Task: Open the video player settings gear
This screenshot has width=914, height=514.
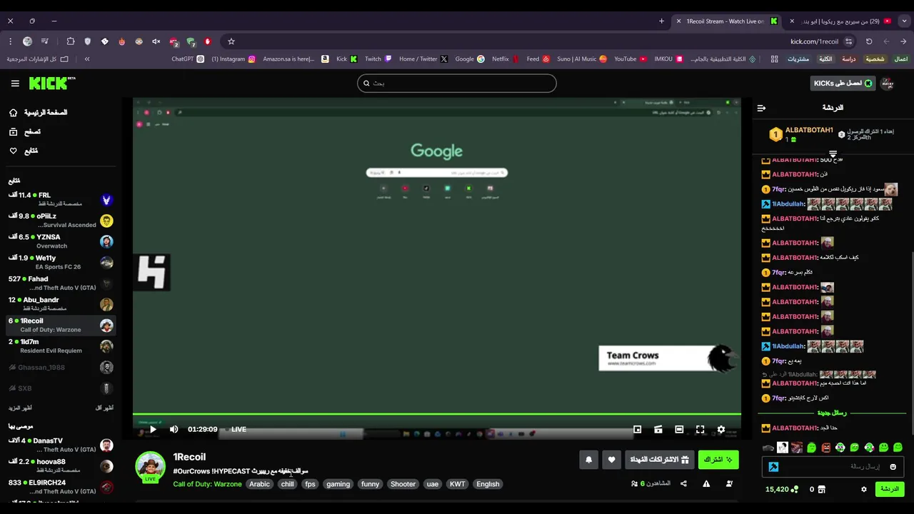Action: [721, 429]
